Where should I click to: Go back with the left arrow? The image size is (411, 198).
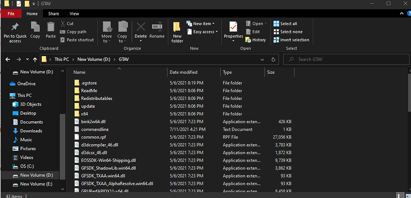point(8,59)
